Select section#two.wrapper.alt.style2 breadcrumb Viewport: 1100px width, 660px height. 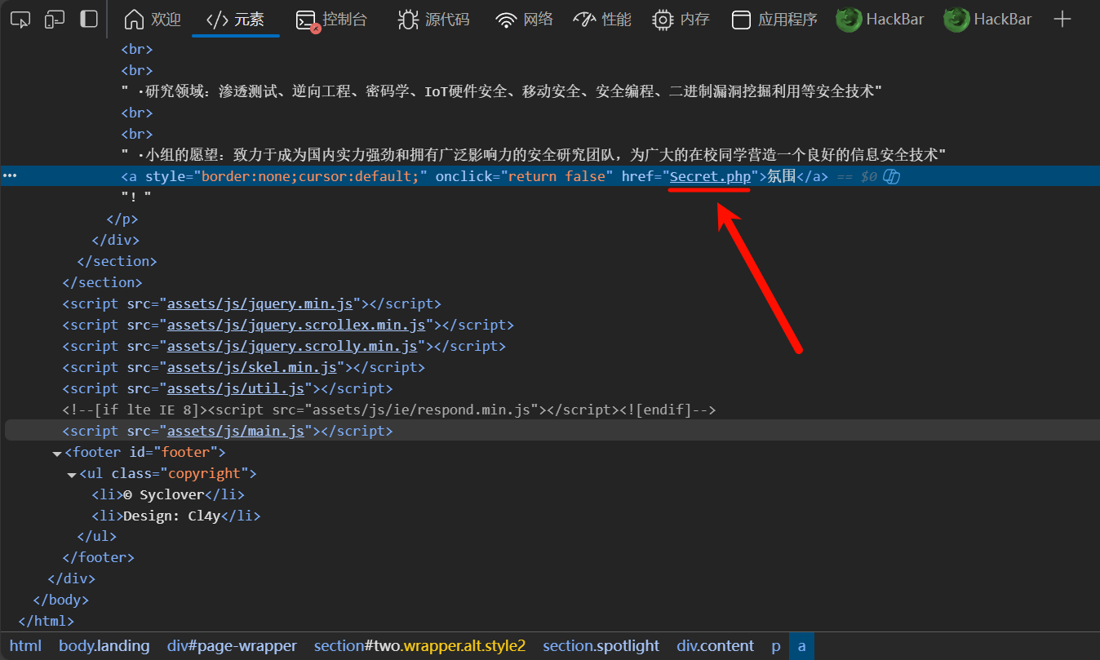pyautogui.click(x=420, y=645)
